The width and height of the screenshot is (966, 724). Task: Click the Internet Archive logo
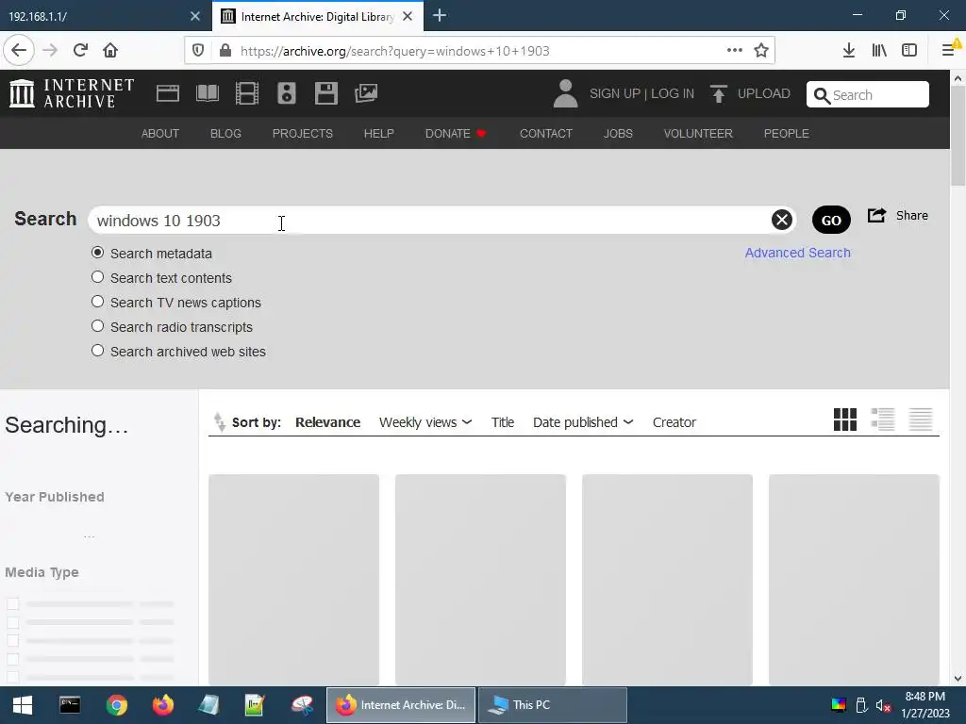point(72,93)
